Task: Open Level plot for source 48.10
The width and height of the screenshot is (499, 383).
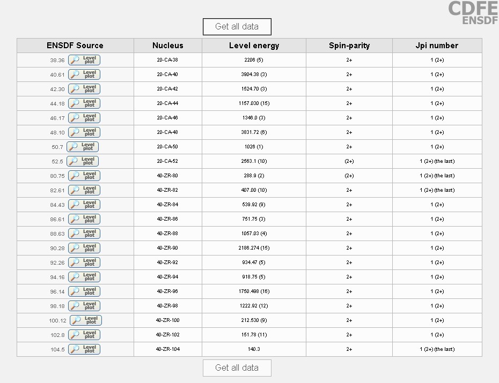Action: [x=84, y=132]
